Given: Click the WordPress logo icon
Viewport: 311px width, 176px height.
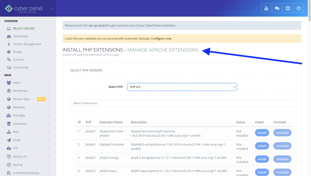Looking at the screenshot, I should tap(9, 91).
